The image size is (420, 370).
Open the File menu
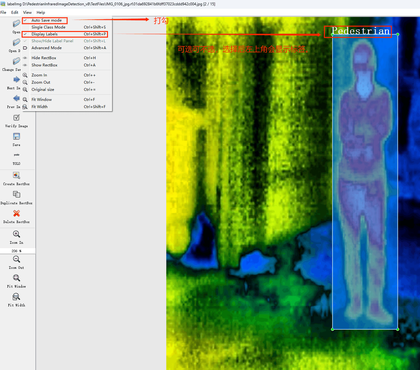pos(3,13)
